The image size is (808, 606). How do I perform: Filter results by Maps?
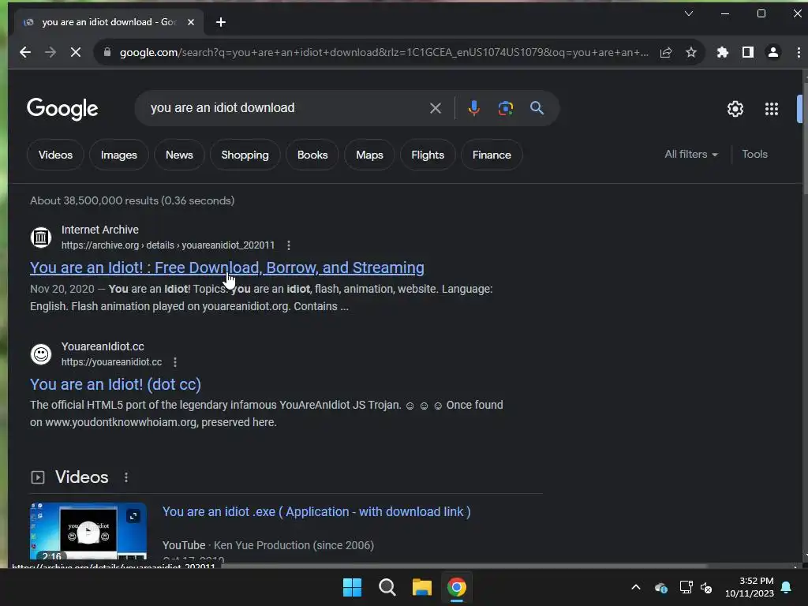pos(369,155)
